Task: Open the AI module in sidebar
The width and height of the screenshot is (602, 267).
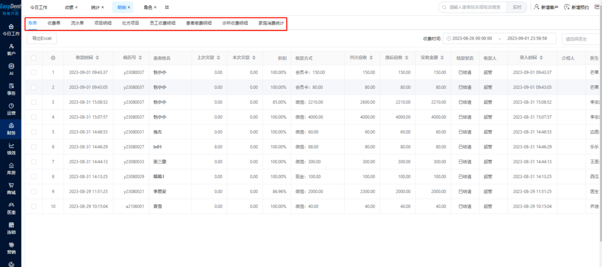Action: pos(11,70)
